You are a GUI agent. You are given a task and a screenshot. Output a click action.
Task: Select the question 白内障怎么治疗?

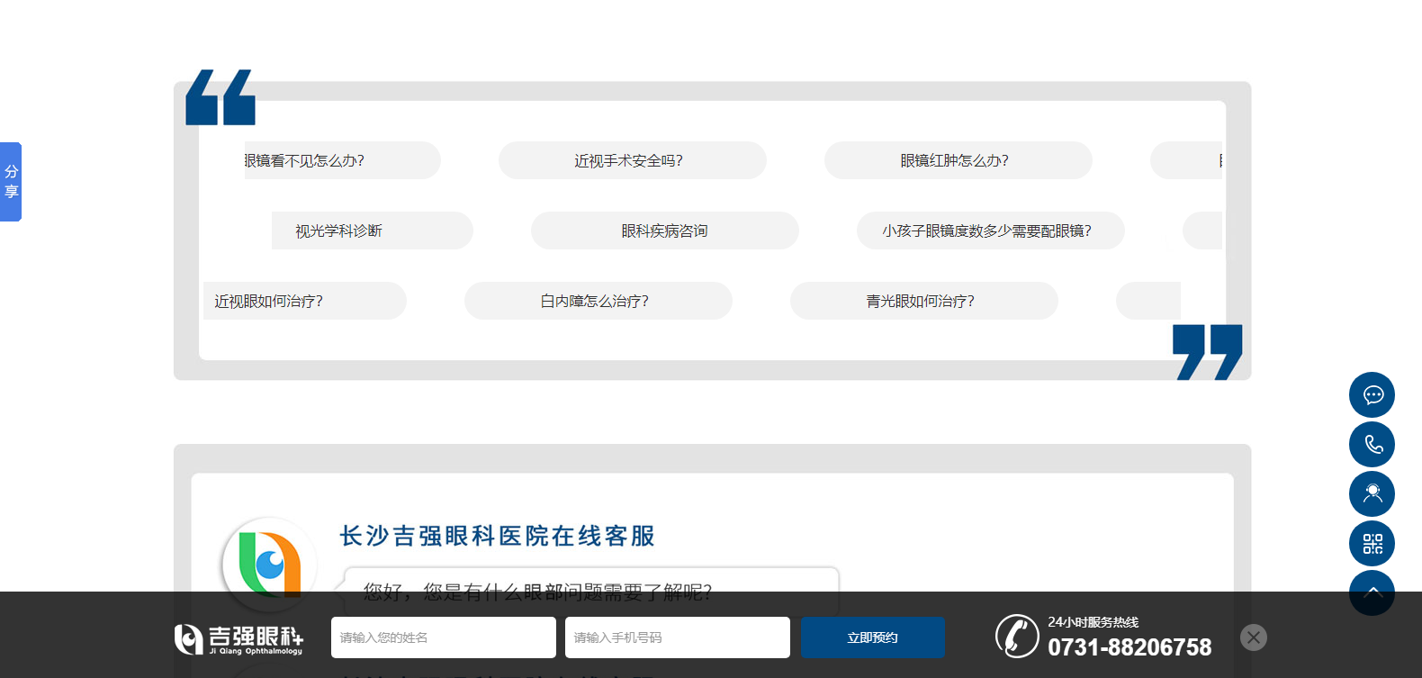598,301
